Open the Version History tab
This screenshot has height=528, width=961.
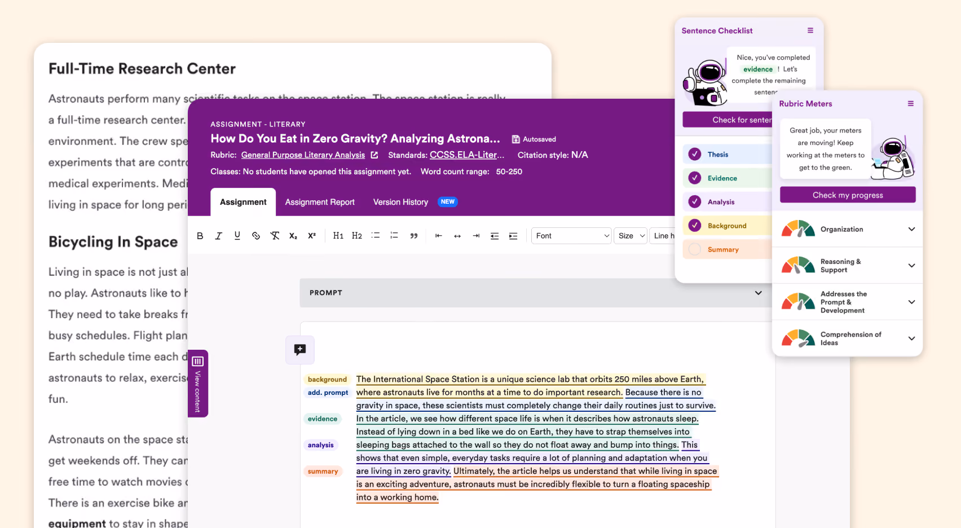[x=400, y=202]
